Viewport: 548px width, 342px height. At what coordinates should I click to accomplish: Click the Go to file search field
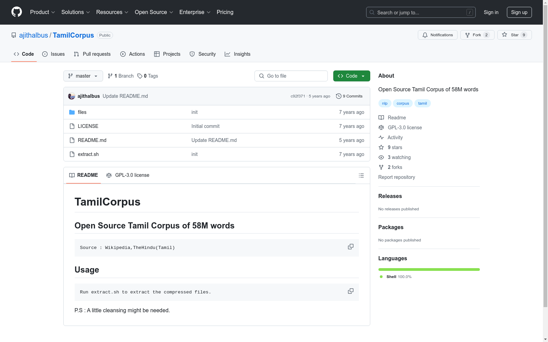click(291, 76)
